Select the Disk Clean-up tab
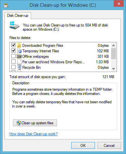 click(x=18, y=15)
